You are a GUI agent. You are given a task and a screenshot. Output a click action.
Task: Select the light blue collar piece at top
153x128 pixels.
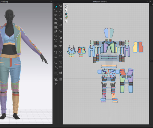point(106,33)
